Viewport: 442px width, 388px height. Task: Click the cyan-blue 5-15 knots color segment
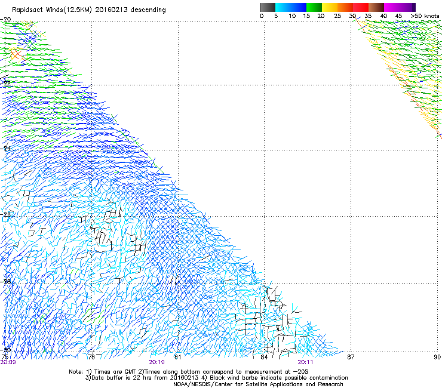tap(291, 7)
